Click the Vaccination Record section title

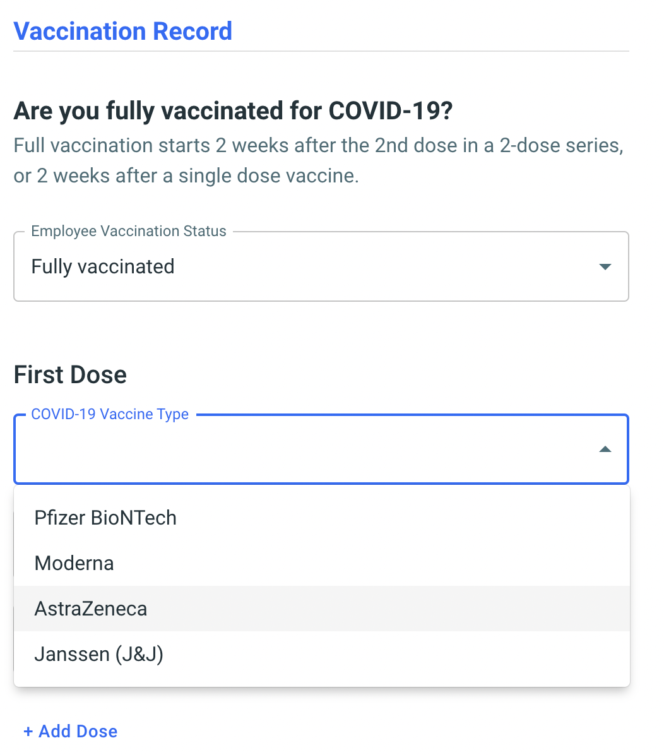pos(123,31)
